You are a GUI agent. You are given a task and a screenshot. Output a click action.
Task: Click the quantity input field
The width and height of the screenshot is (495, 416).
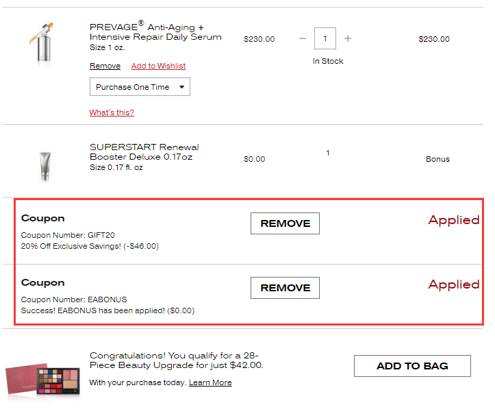[325, 38]
